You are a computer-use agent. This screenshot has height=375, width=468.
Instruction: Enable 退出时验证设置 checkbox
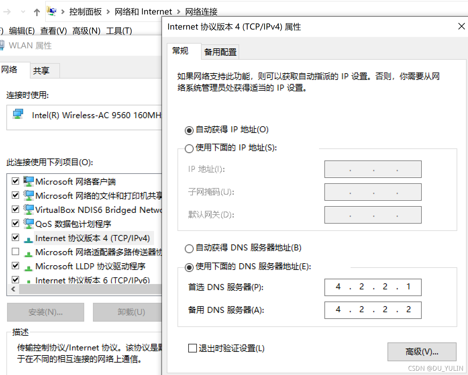(193, 348)
